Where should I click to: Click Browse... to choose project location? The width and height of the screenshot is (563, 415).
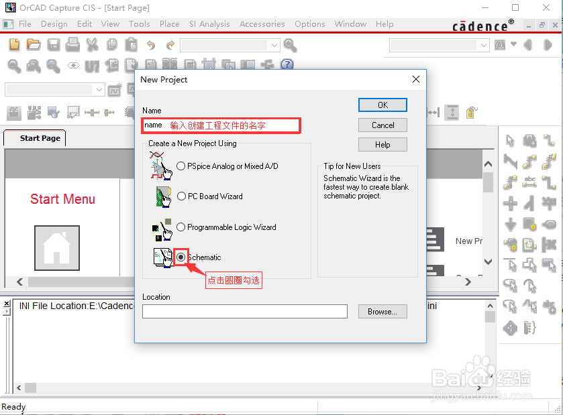click(x=382, y=312)
